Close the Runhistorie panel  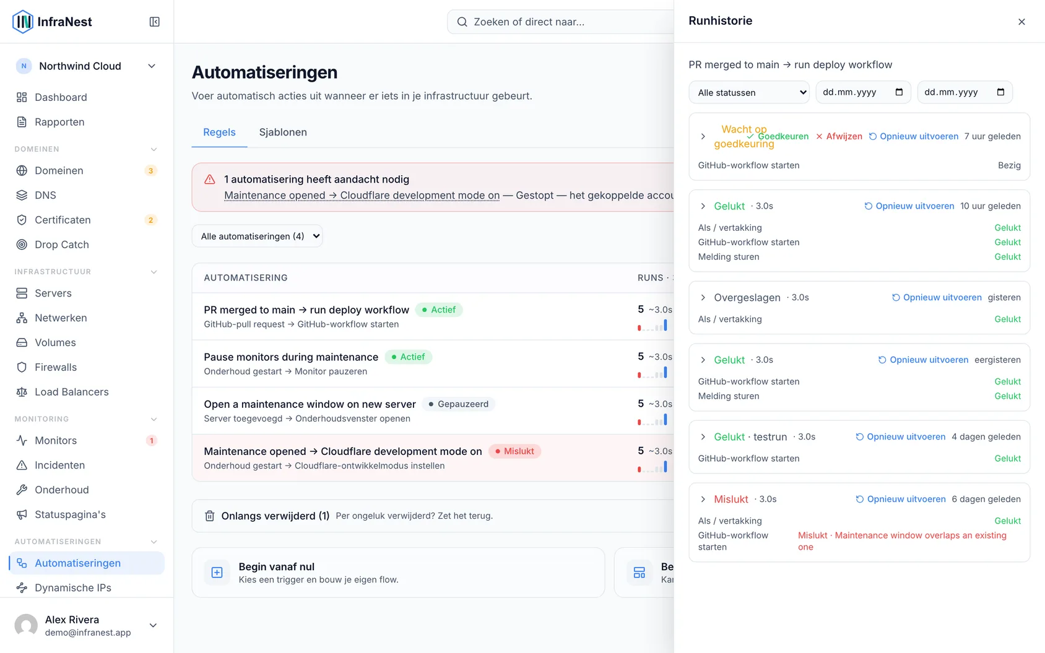(x=1021, y=22)
